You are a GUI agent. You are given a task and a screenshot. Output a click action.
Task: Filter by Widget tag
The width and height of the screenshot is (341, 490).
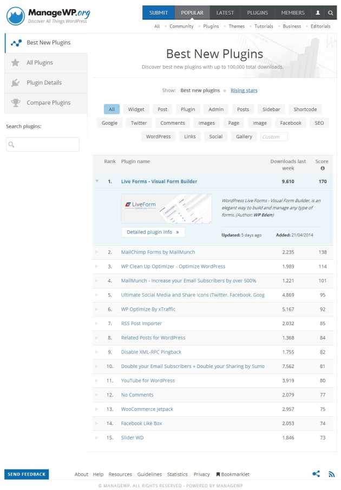tap(136, 109)
